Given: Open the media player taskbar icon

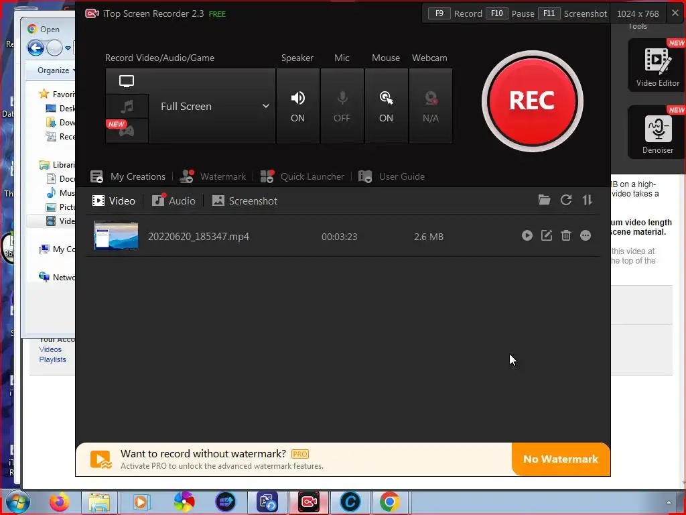Looking at the screenshot, I should click(x=141, y=502).
